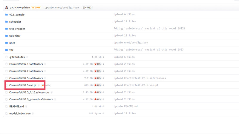Click security scan icon next to model_index.json
The height and width of the screenshot is (134, 239).
click(x=33, y=113)
